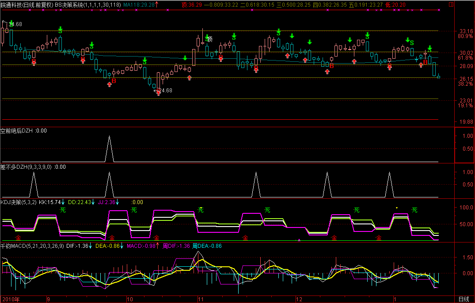Click the BS决策系统(1,1,1,1,30,118) indicator label
475x303 pixels.
tap(88, 5)
